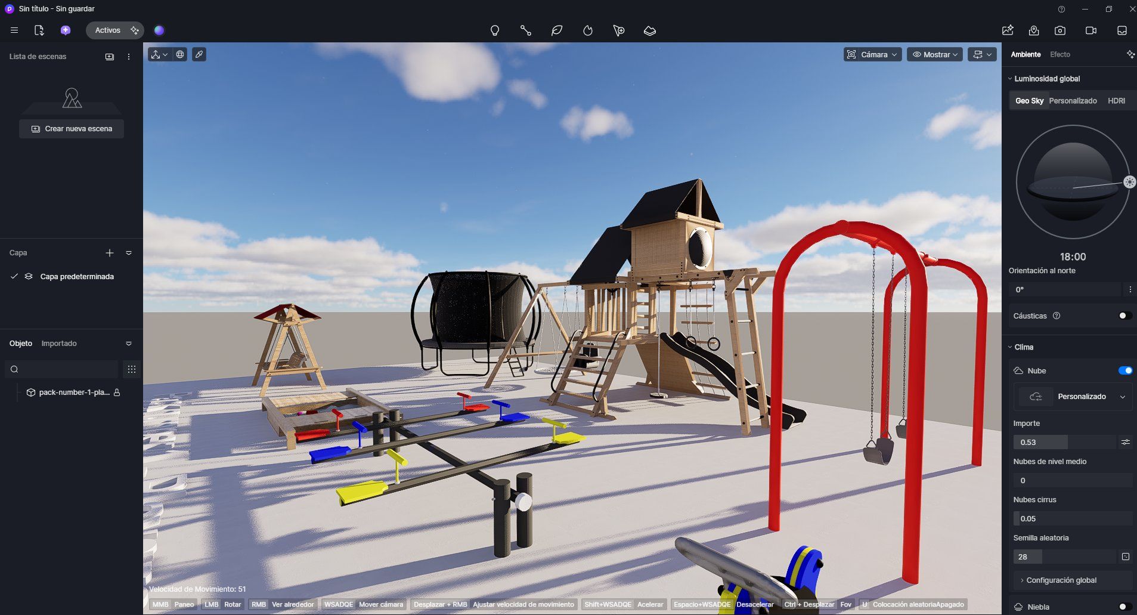Open scene list more options menu
This screenshot has width=1137, height=615.
pyautogui.click(x=129, y=57)
